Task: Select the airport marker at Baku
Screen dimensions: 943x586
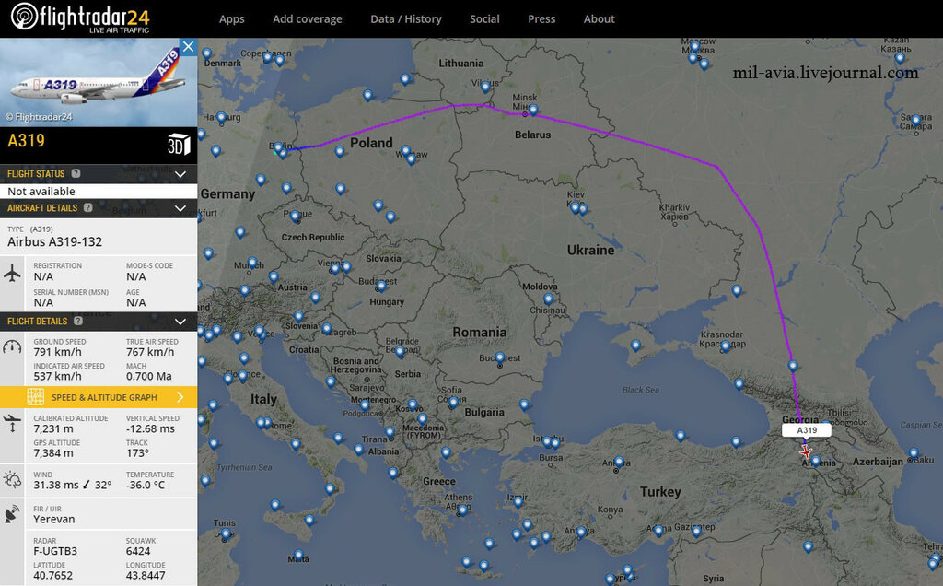Action: [x=914, y=453]
